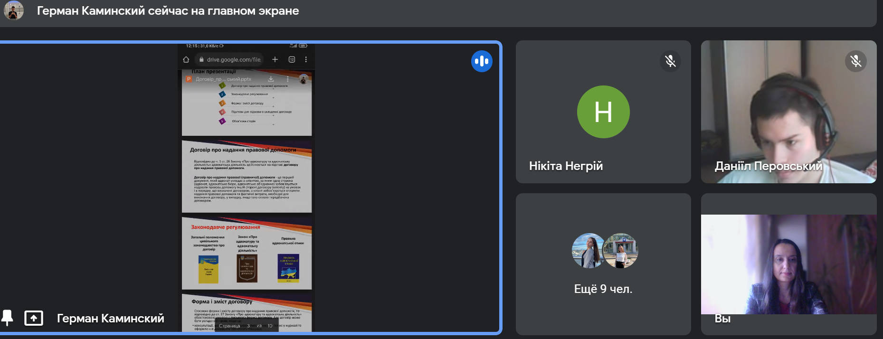Open the browser tab switcher icon

tap(292, 59)
